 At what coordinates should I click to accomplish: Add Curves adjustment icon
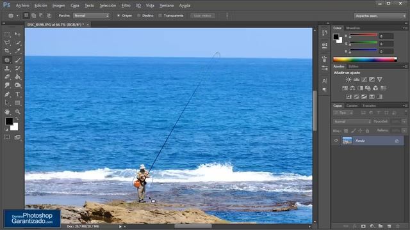[364, 79]
